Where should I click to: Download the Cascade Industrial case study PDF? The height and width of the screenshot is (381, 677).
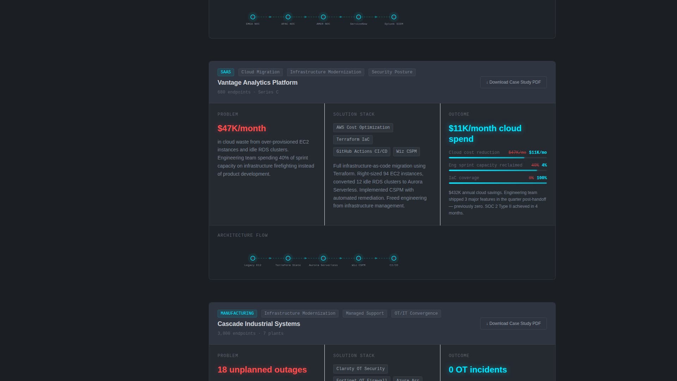tap(513, 323)
